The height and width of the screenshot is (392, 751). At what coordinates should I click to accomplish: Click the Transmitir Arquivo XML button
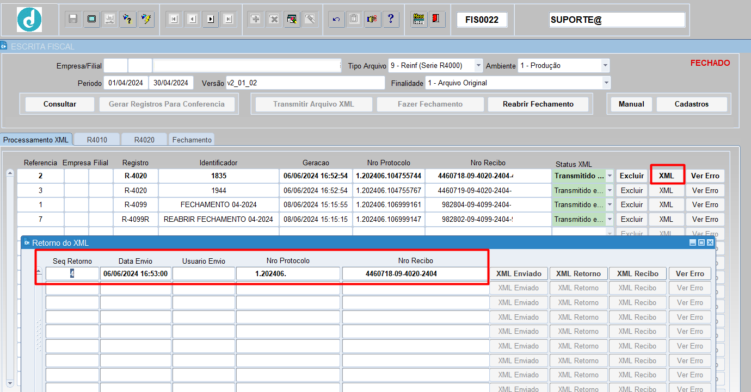click(314, 104)
